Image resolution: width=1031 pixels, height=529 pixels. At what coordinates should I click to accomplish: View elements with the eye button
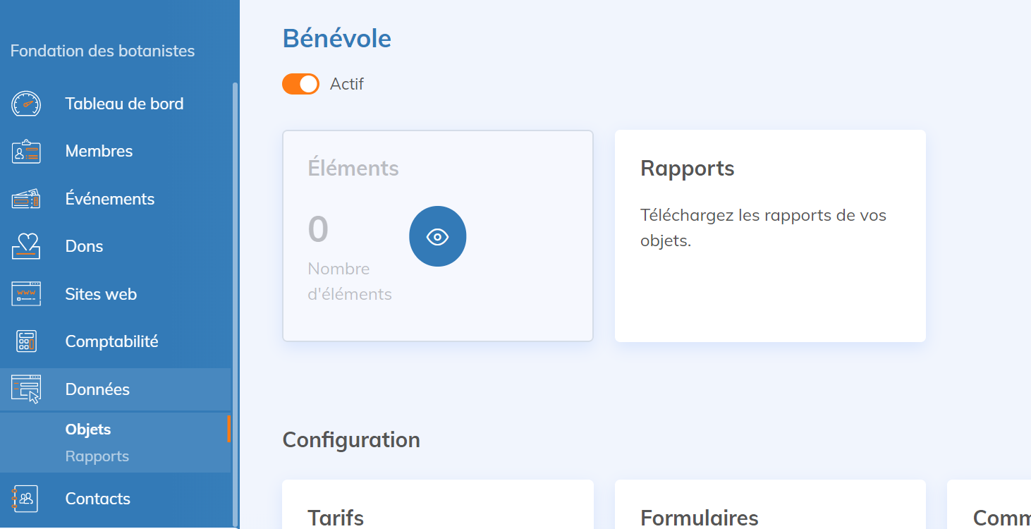[437, 236]
